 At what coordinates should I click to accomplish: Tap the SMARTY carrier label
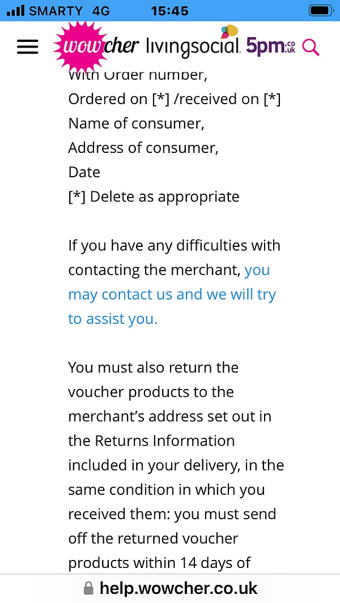56,11
